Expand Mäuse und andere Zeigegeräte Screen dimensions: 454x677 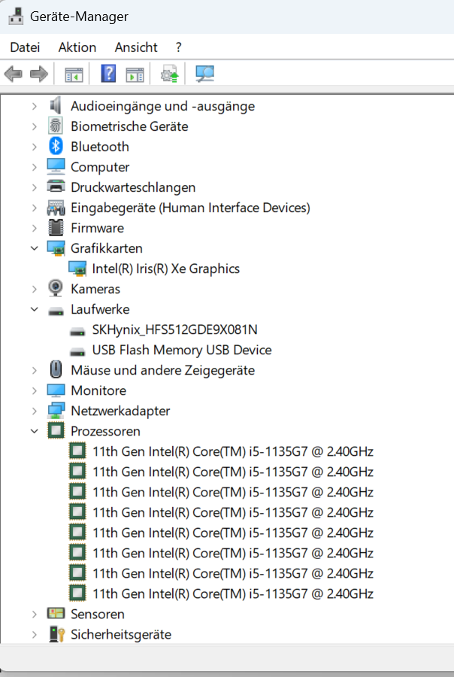(x=35, y=370)
